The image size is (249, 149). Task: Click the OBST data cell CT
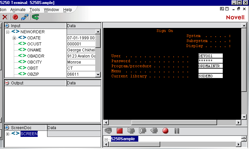[x=81, y=68]
